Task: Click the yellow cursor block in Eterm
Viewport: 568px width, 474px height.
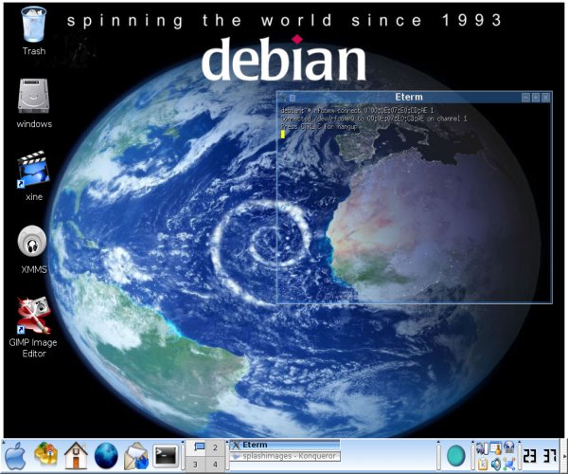Action: [x=283, y=135]
